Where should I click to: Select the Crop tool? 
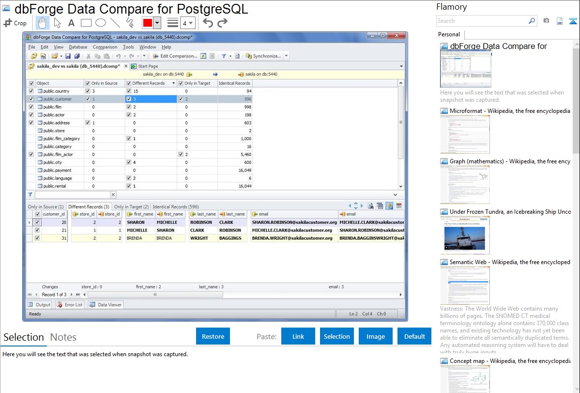(15, 23)
